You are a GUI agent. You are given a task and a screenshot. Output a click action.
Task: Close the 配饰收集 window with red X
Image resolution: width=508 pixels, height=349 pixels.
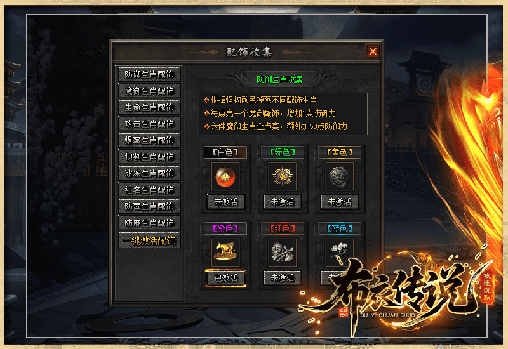[373, 51]
